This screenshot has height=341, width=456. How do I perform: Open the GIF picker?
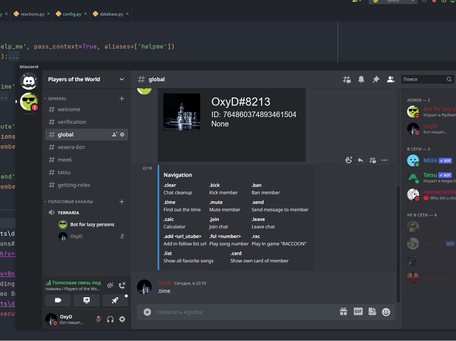[358, 312]
